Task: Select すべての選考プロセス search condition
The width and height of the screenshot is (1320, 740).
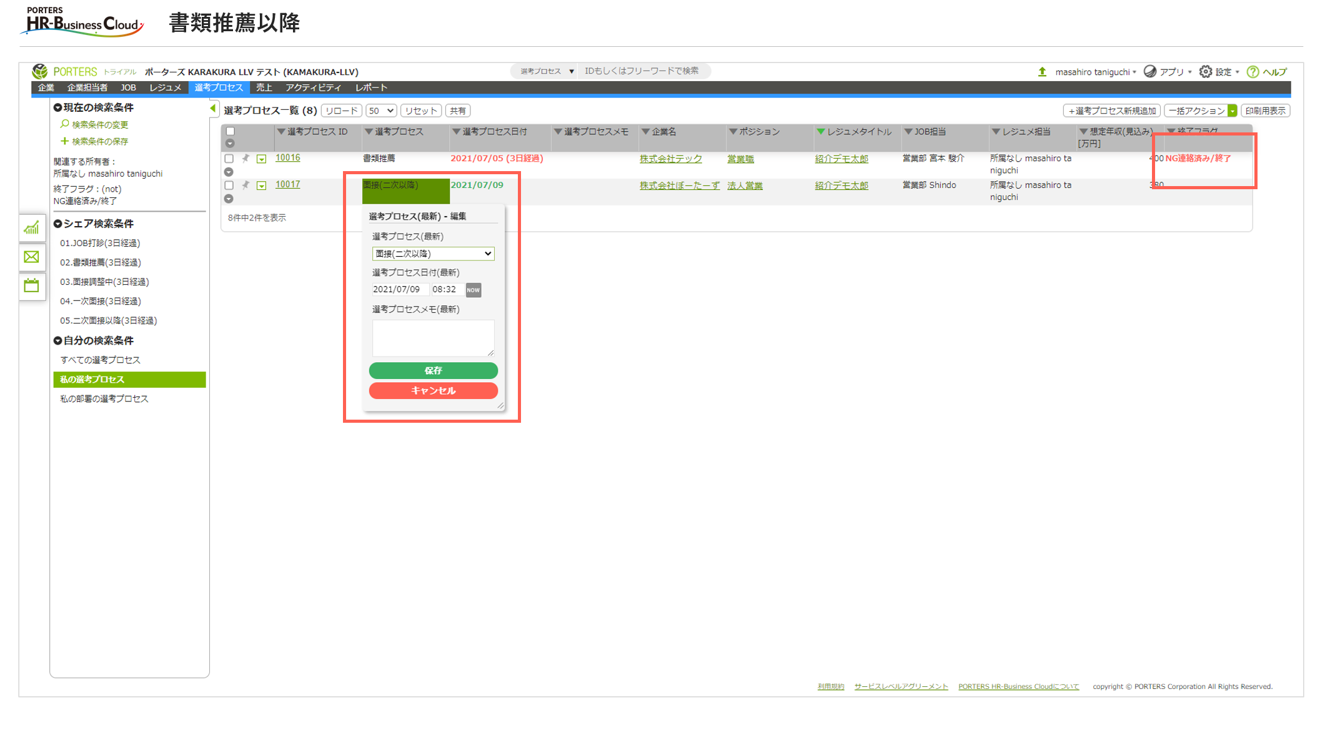Action: pos(100,360)
